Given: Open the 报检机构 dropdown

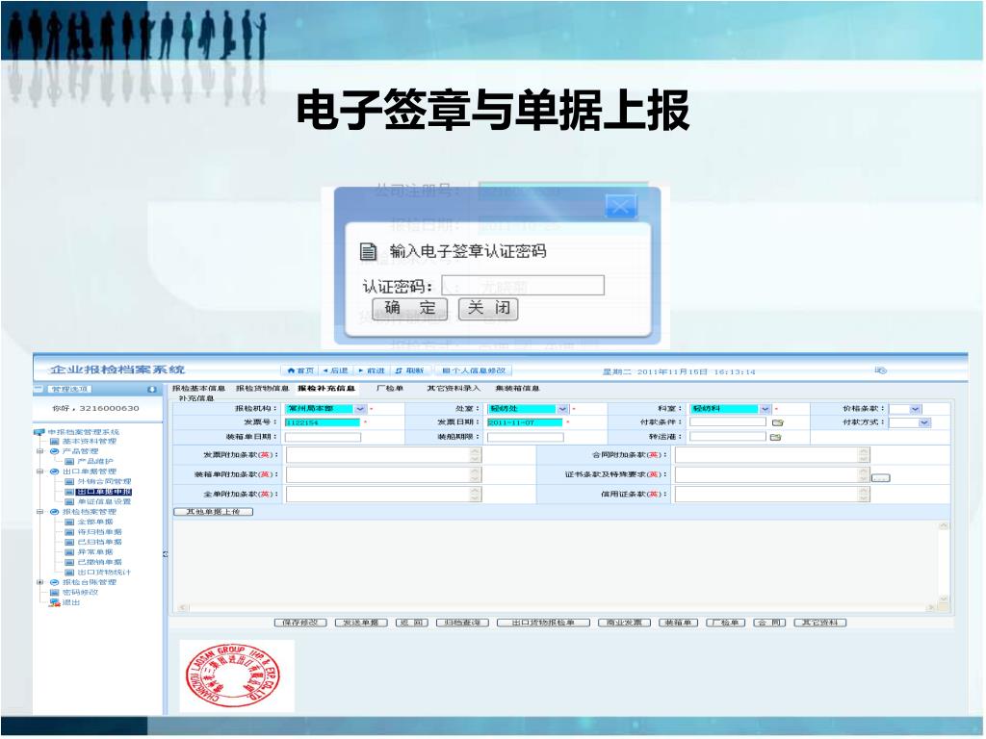Looking at the screenshot, I should tap(360, 409).
